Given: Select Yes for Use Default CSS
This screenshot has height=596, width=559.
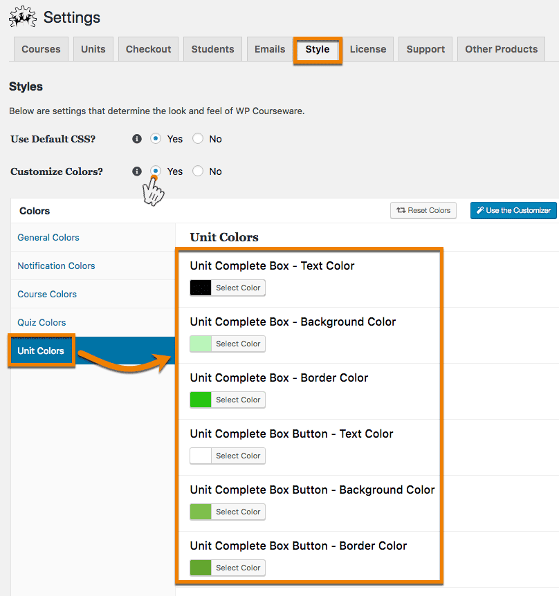Looking at the screenshot, I should coord(155,139).
